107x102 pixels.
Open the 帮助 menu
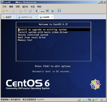click(39, 7)
